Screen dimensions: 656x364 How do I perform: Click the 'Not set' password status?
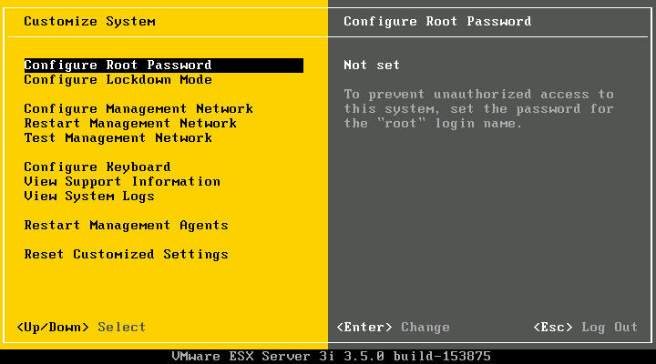372,66
